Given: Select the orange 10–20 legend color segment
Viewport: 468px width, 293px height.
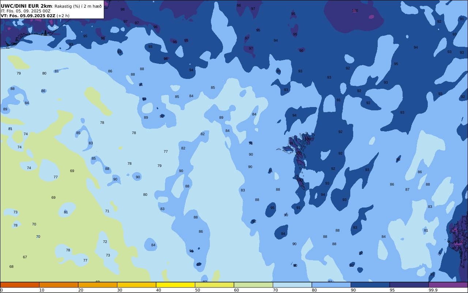Looking at the screenshot, I should 58,285.
